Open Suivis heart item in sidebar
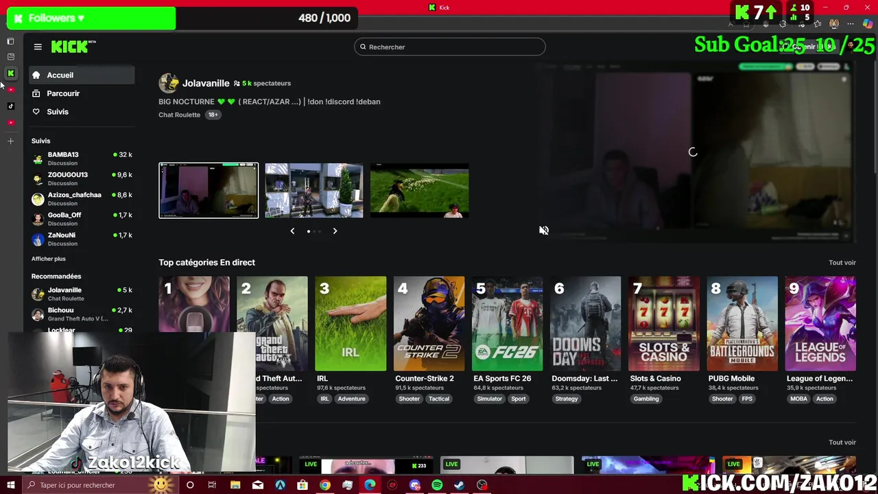 coord(82,111)
